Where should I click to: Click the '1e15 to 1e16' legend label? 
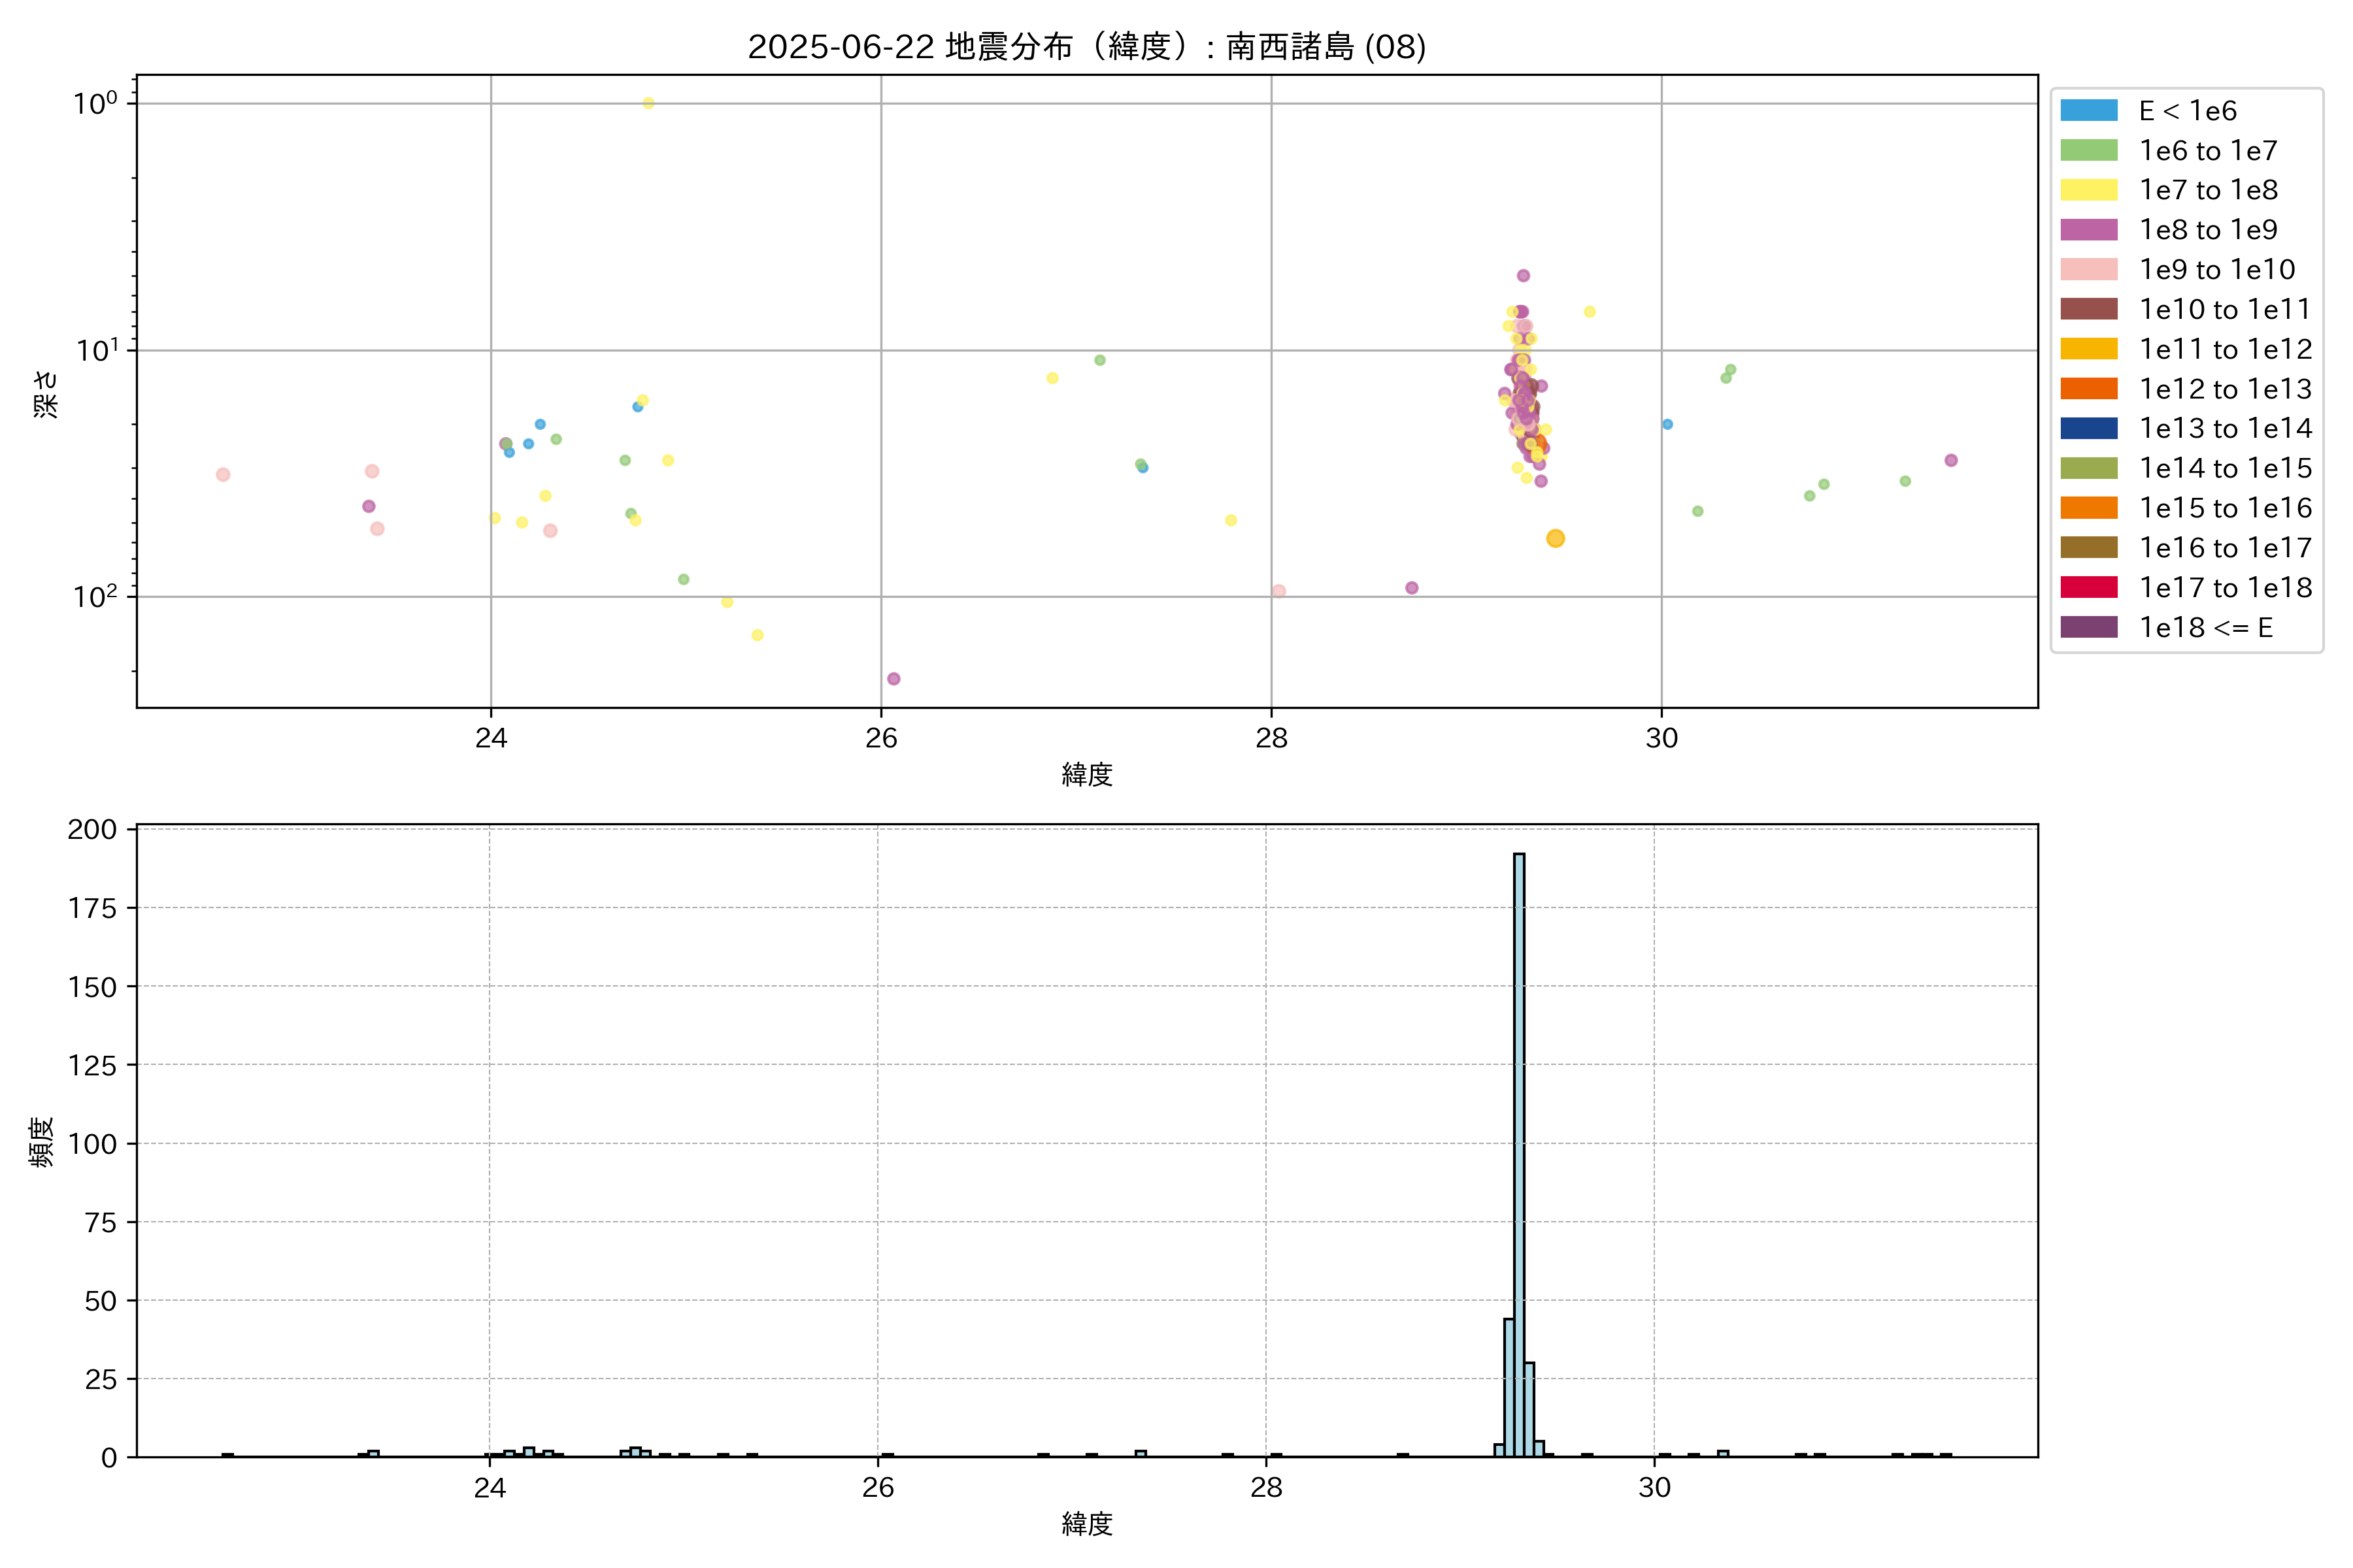[2225, 508]
